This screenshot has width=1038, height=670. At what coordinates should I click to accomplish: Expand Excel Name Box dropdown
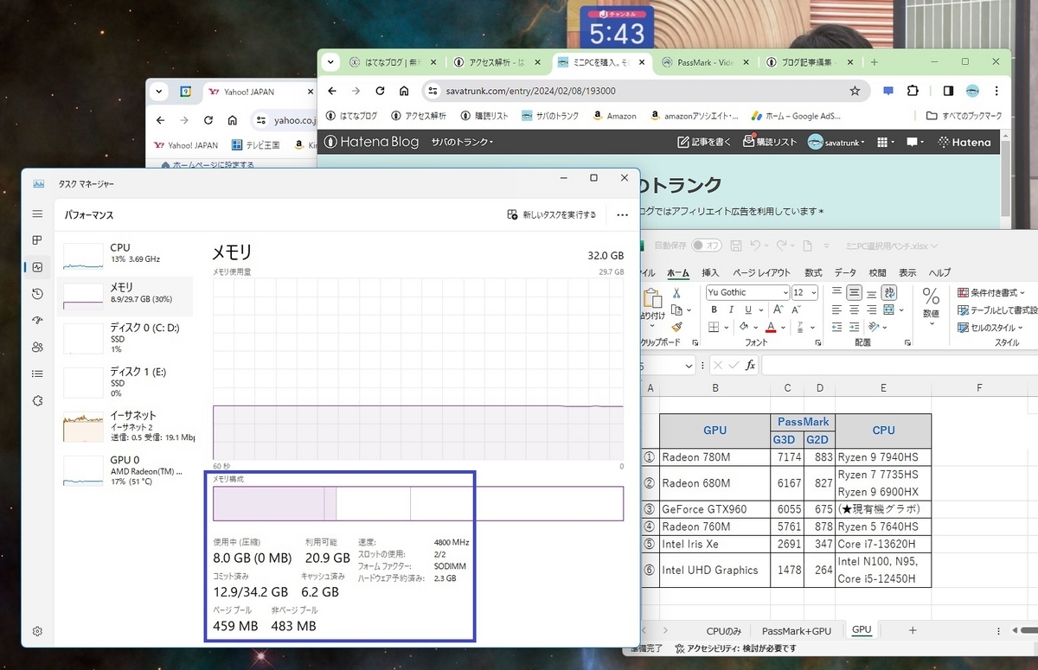689,366
